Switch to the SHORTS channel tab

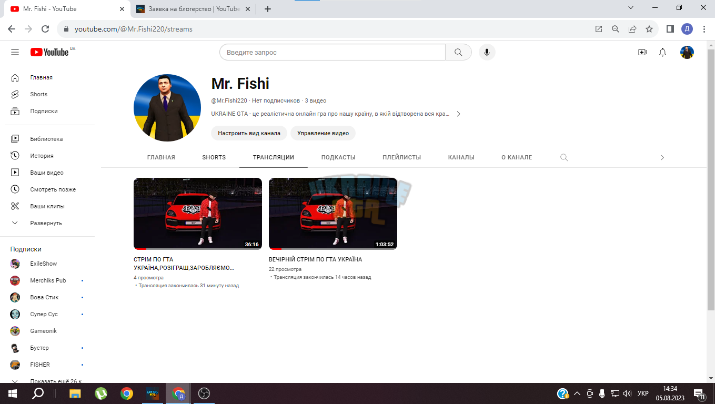point(214,157)
